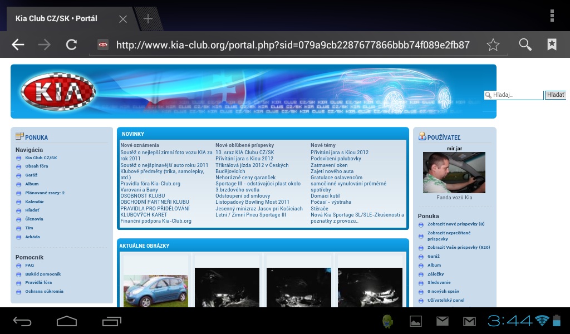Open Finanční podpora Kia-Club.org link
The image size is (570, 334).
pyautogui.click(x=156, y=221)
